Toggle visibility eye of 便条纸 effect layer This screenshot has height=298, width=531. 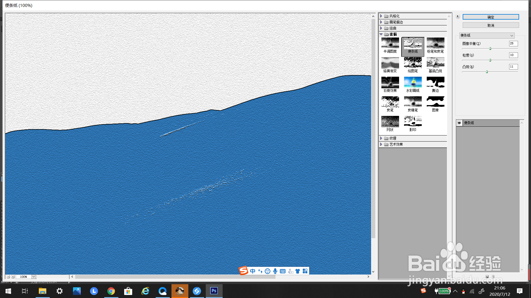(459, 123)
